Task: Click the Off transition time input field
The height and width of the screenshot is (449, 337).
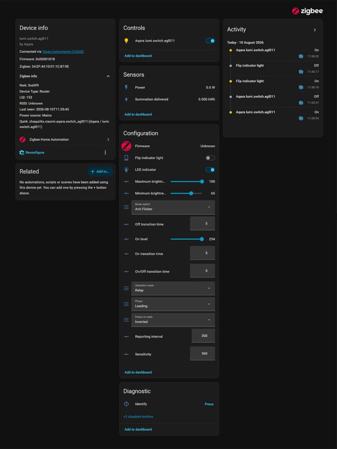Action: 203,223
